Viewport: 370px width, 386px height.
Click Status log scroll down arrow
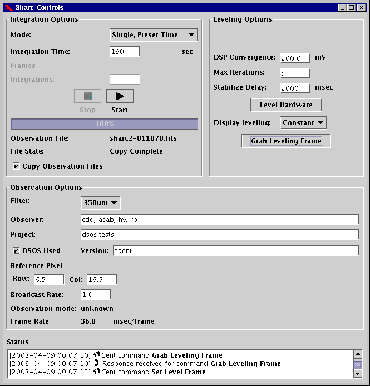pos(358,374)
